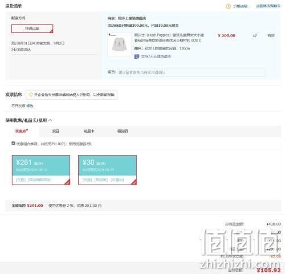The width and height of the screenshot is (285, 274).
Task: Switch to the 礼品卡 tab
Action: click(x=89, y=131)
